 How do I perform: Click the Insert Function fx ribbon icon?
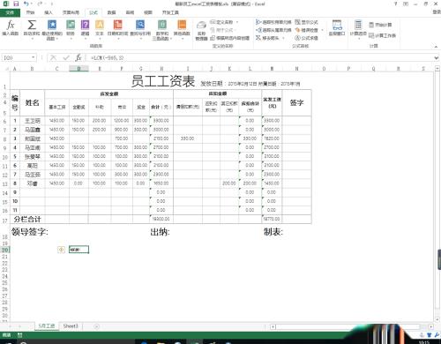(11, 28)
